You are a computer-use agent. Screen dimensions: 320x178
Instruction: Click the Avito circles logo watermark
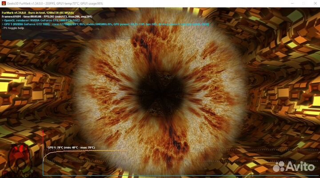279,167
